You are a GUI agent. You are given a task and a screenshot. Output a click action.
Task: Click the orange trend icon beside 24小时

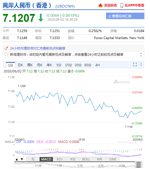pyautogui.click(x=6, y=48)
